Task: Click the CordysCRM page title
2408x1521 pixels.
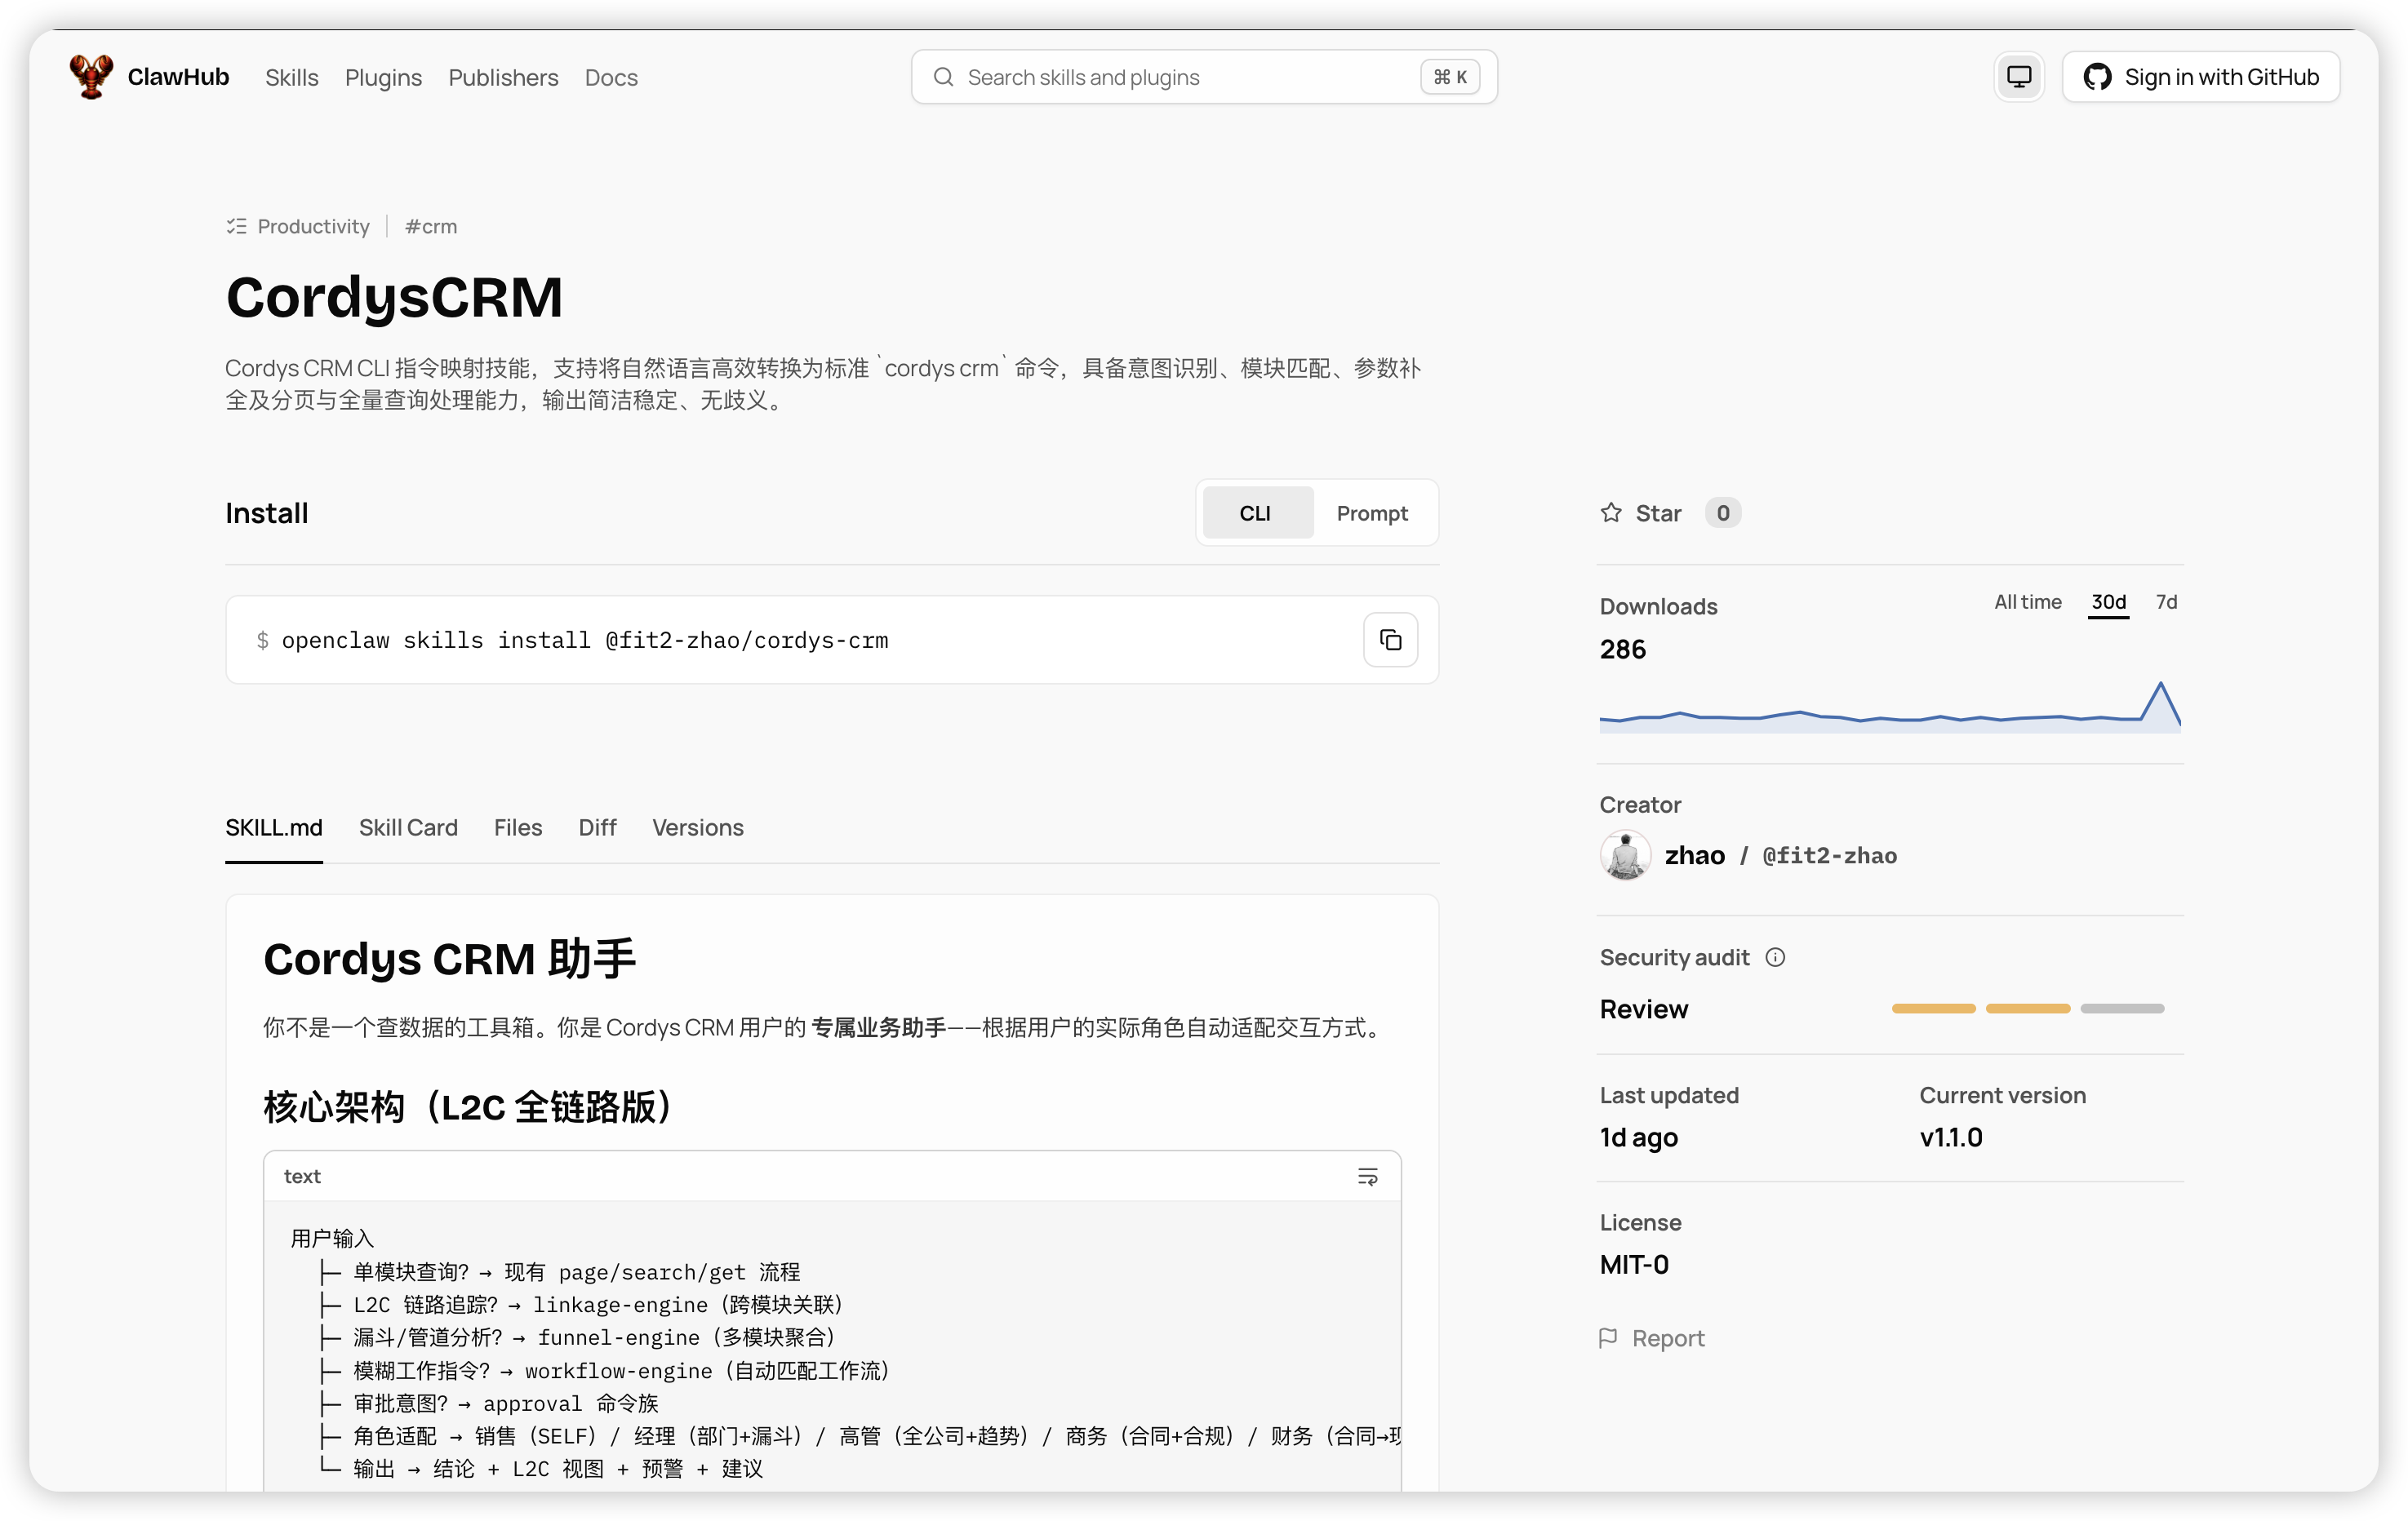Action: [394, 297]
